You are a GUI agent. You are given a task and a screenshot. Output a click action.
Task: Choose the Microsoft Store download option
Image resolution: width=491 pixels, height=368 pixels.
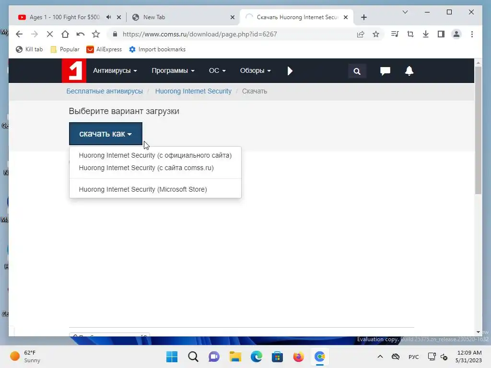pyautogui.click(x=155, y=189)
